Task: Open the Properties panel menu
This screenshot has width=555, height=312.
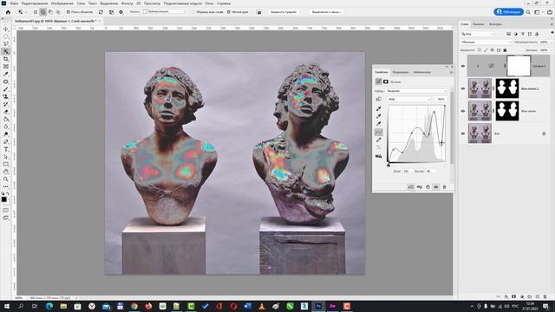Action: coord(451,72)
